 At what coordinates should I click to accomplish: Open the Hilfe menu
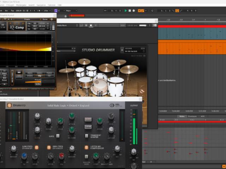tap(60, 5)
